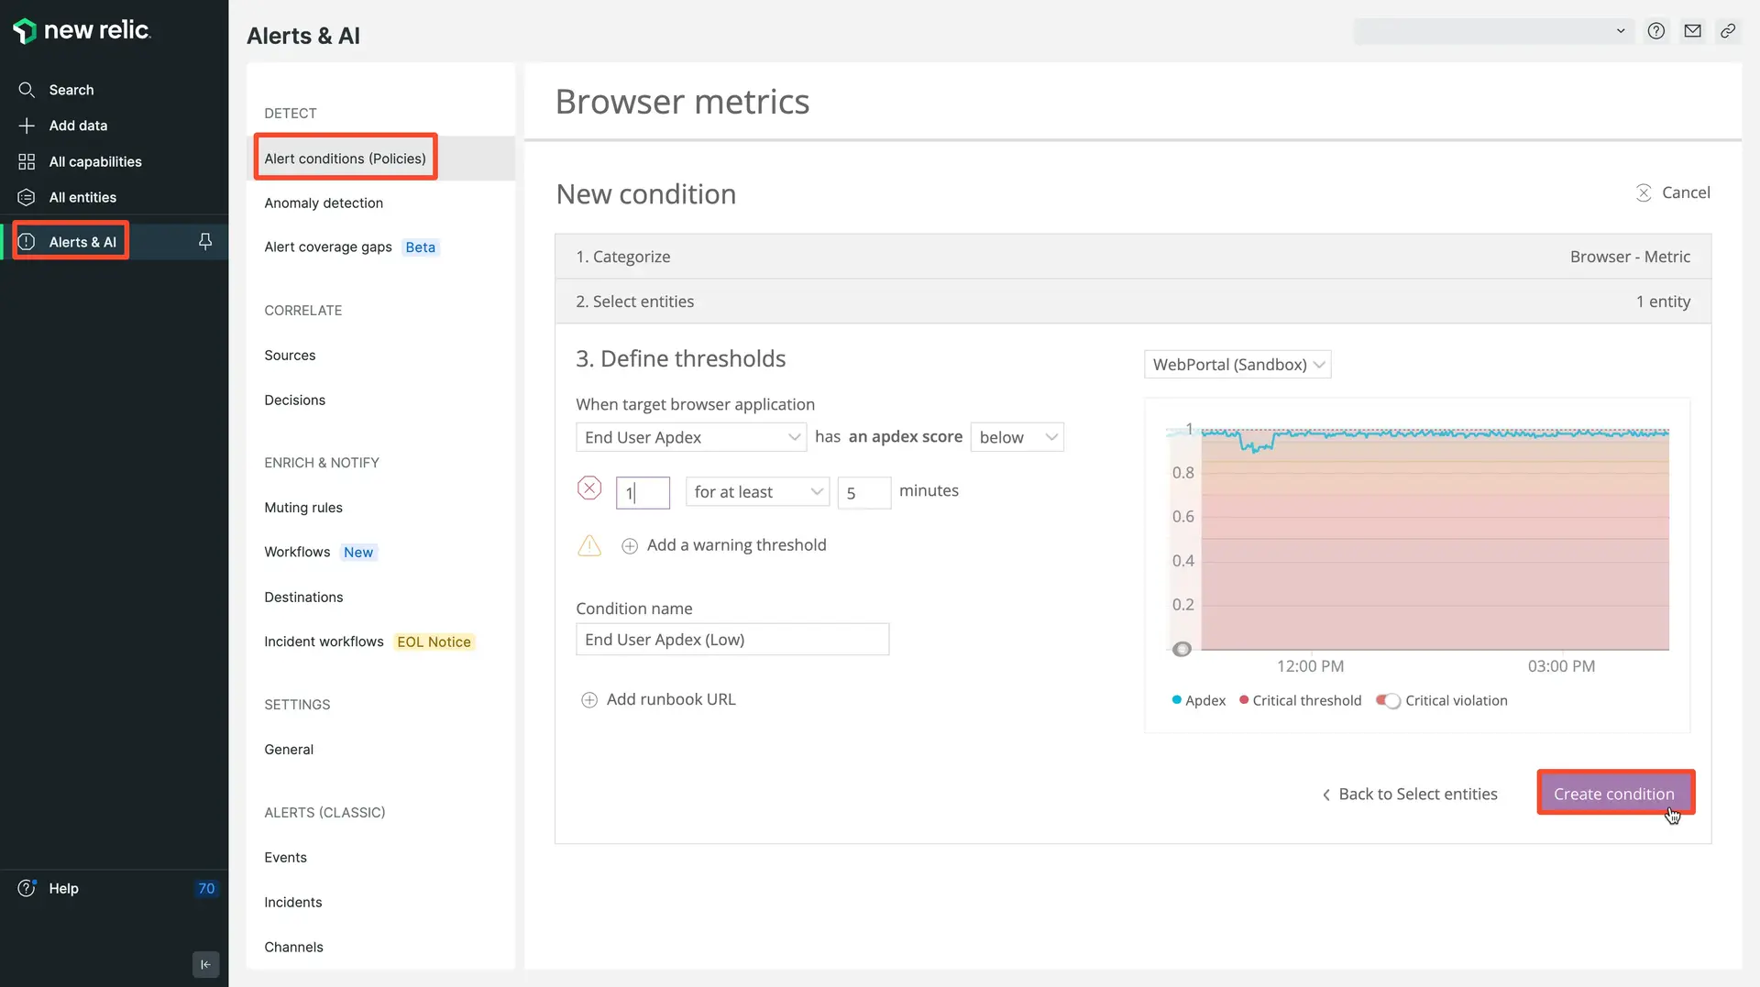Open classic Channels page
This screenshot has height=987, width=1760.
[293, 947]
